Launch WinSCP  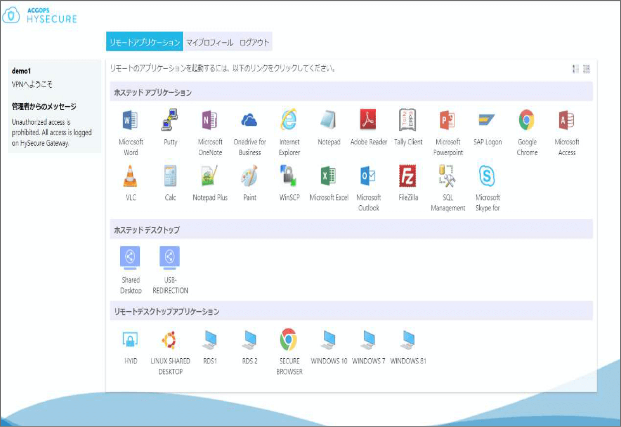(289, 176)
